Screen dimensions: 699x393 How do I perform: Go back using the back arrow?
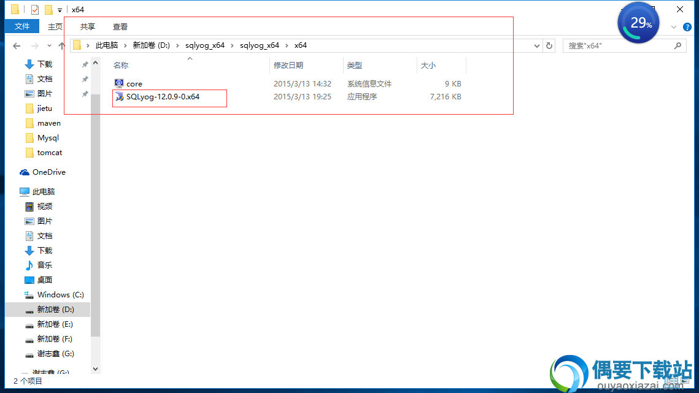pos(17,45)
